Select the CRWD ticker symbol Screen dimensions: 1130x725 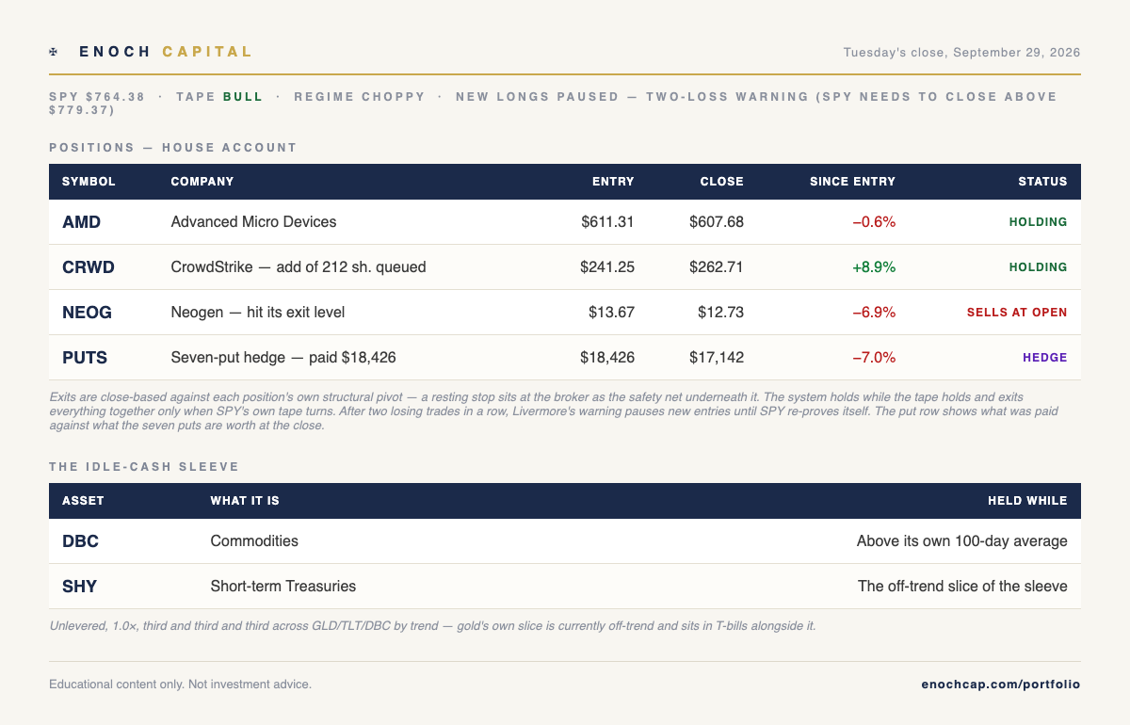[89, 267]
